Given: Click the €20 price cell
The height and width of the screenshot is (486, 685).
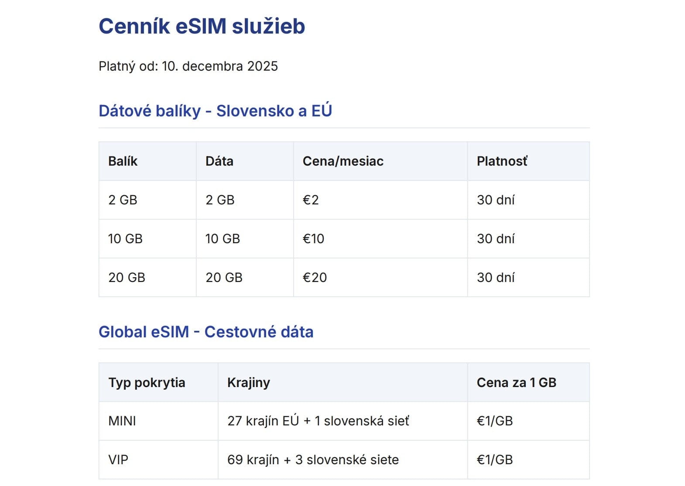Looking at the screenshot, I should pos(315,278).
